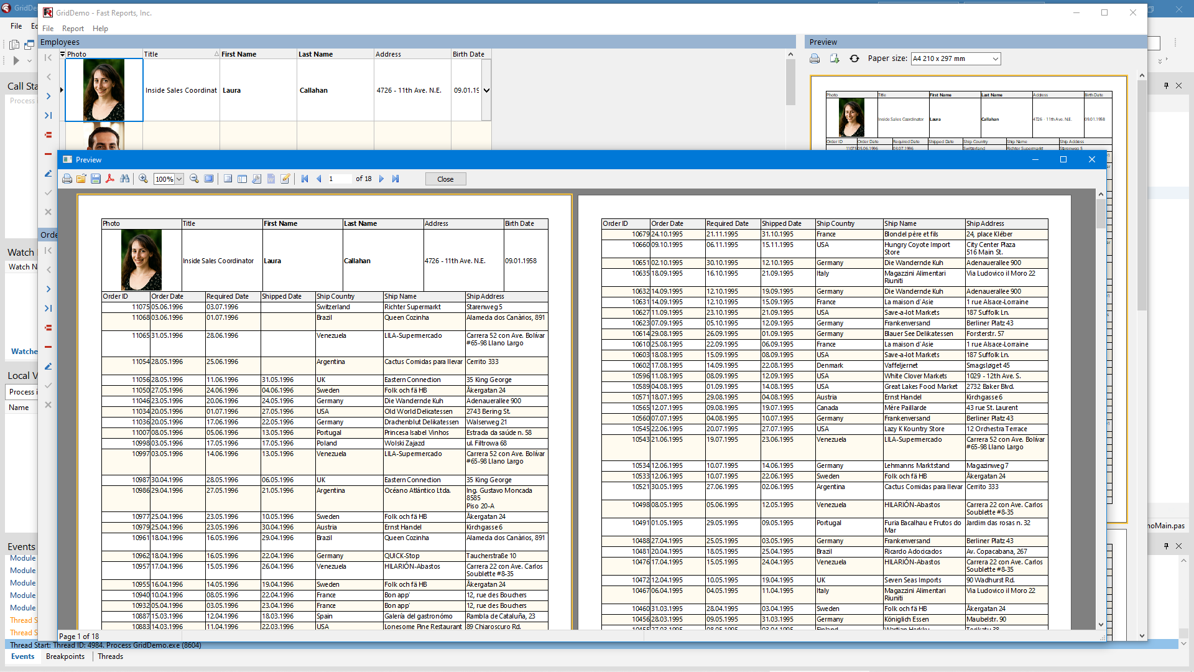Open report file with folder icon
Screen dimensions: 1194x672
tap(81, 179)
